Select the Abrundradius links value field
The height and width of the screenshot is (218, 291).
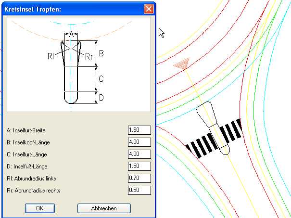pos(139,178)
